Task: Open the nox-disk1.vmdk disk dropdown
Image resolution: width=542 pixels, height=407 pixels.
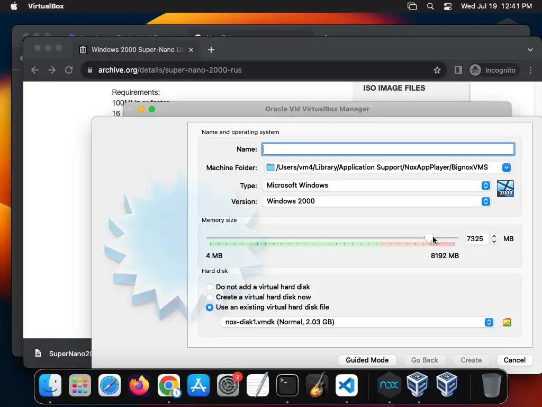Action: (x=357, y=322)
